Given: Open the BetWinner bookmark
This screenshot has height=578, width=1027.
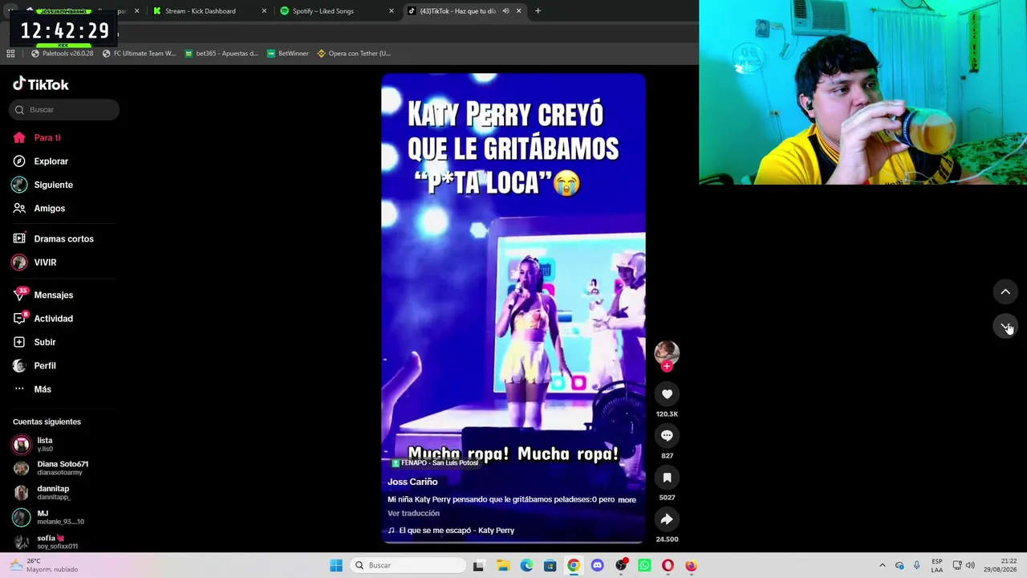Looking at the screenshot, I should (x=288, y=54).
